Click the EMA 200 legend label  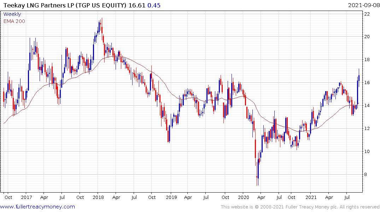coord(14,21)
